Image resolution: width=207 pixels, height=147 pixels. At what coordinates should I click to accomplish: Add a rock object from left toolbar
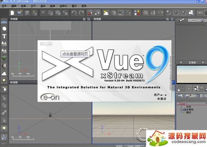(4, 66)
